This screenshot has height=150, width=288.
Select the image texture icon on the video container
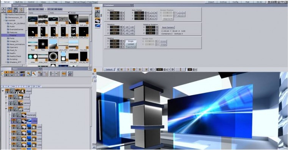pyautogui.click(x=29, y=121)
